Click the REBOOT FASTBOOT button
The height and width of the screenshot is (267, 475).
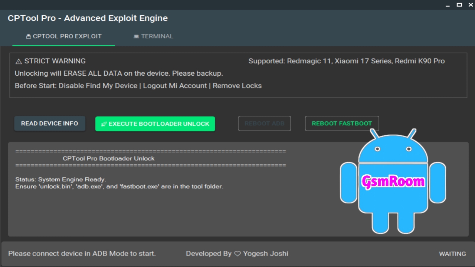pyautogui.click(x=342, y=123)
